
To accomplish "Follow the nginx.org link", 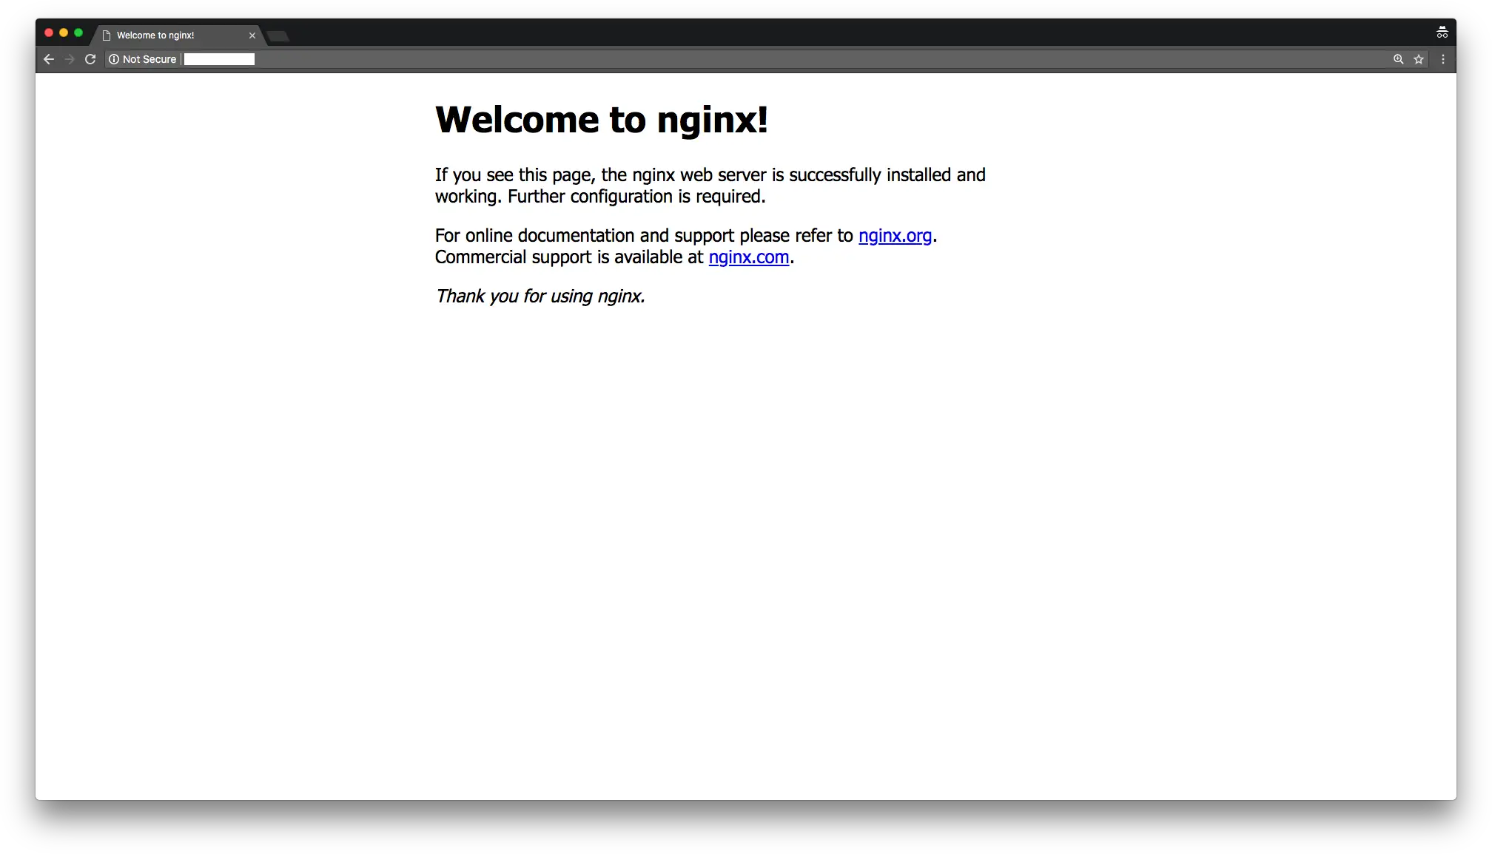I will click(x=895, y=236).
